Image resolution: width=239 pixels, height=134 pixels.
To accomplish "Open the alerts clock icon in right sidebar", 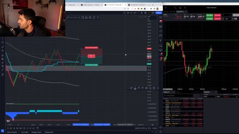I will pyautogui.click(x=161, y=22).
